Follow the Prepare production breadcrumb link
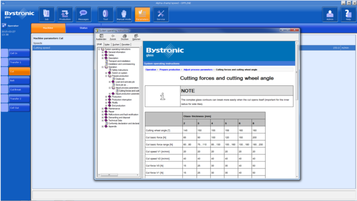The width and height of the screenshot is (357, 201). point(170,70)
